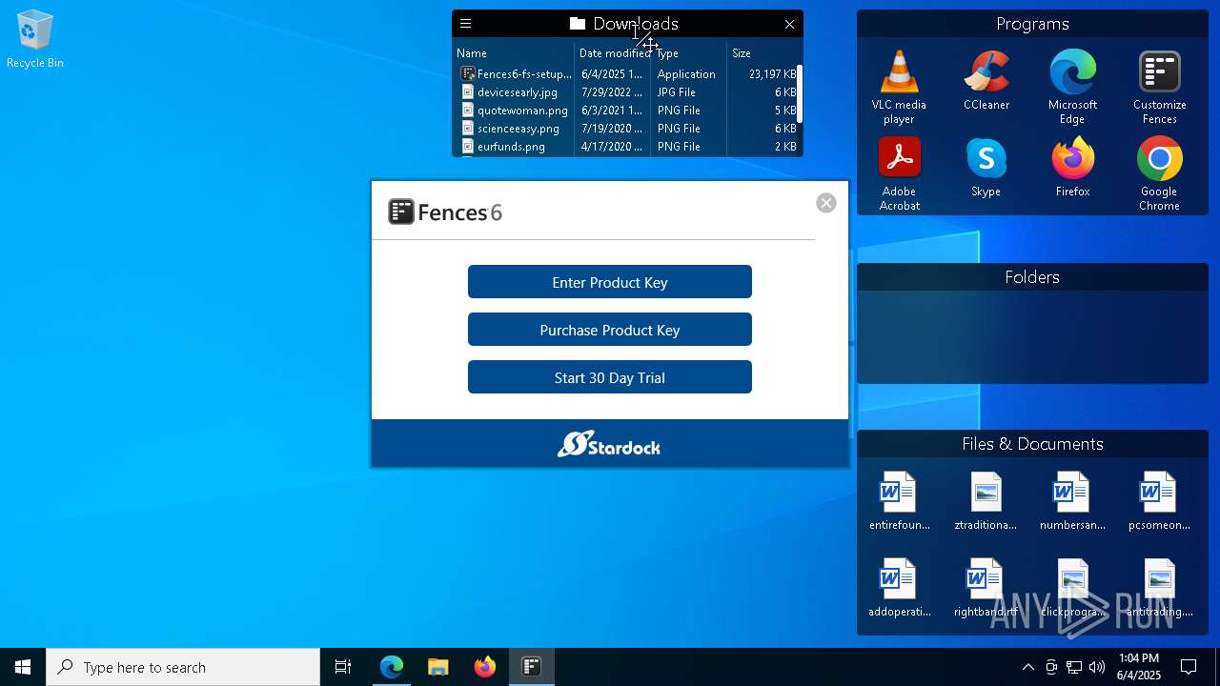The width and height of the screenshot is (1220, 686).
Task: Open File Explorer from taskbar
Action: [x=437, y=667]
